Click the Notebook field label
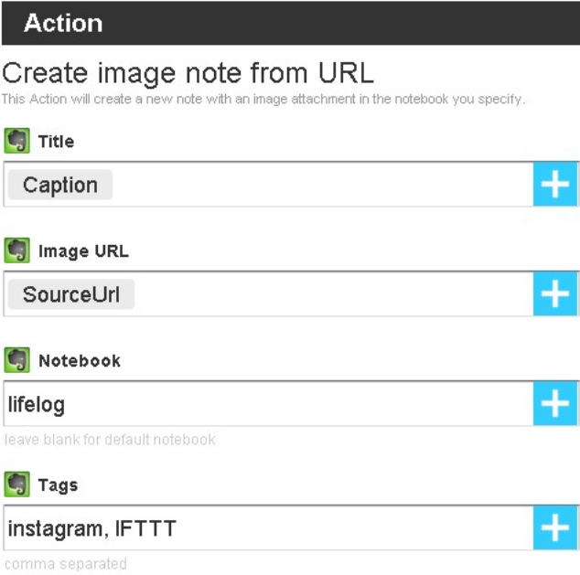580x575 pixels. [x=79, y=361]
